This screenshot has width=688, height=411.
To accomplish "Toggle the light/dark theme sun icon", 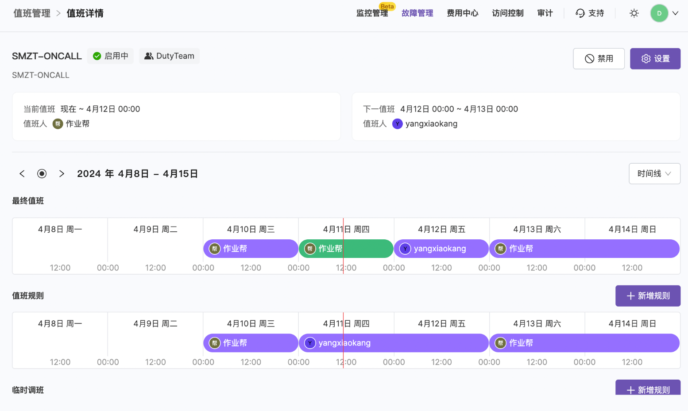I will [634, 13].
